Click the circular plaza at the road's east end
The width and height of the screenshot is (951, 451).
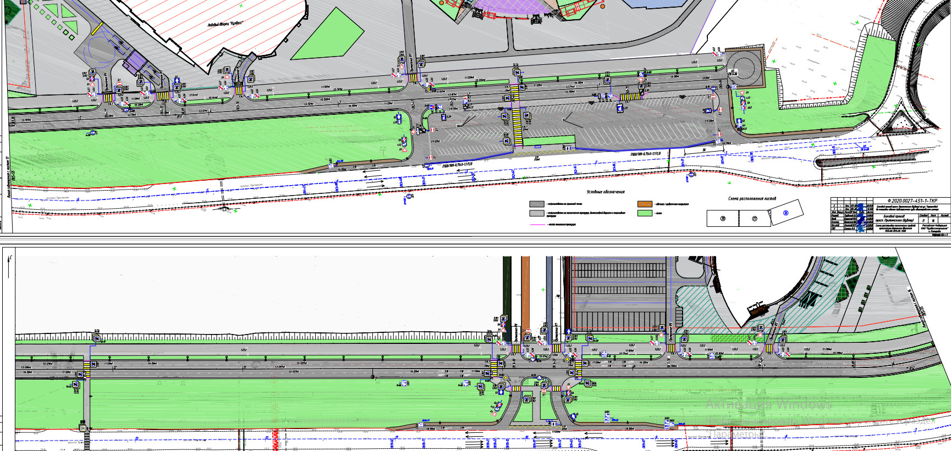744,67
